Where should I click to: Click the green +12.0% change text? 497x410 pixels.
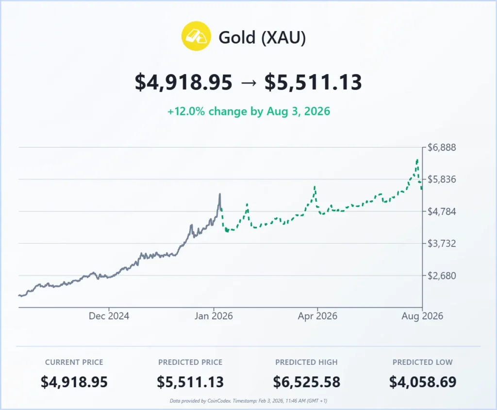pos(248,111)
